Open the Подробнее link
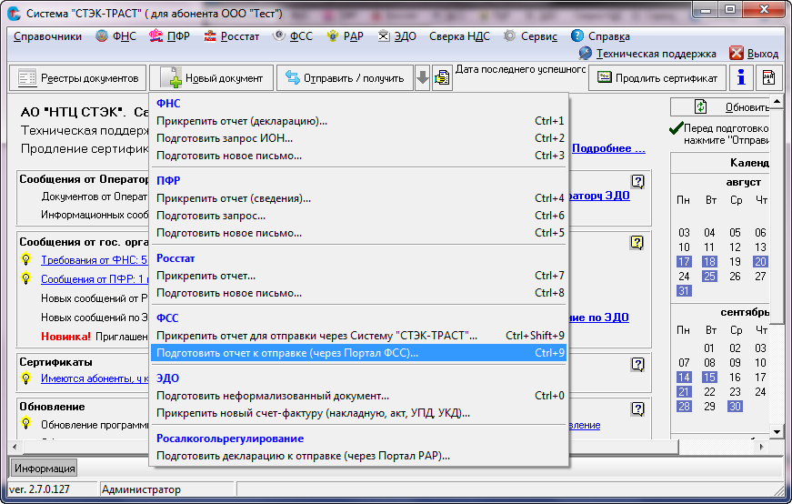The image size is (792, 504). [608, 148]
